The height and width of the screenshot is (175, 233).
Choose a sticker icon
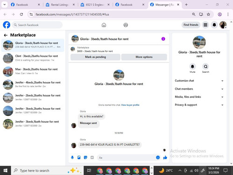85,158
